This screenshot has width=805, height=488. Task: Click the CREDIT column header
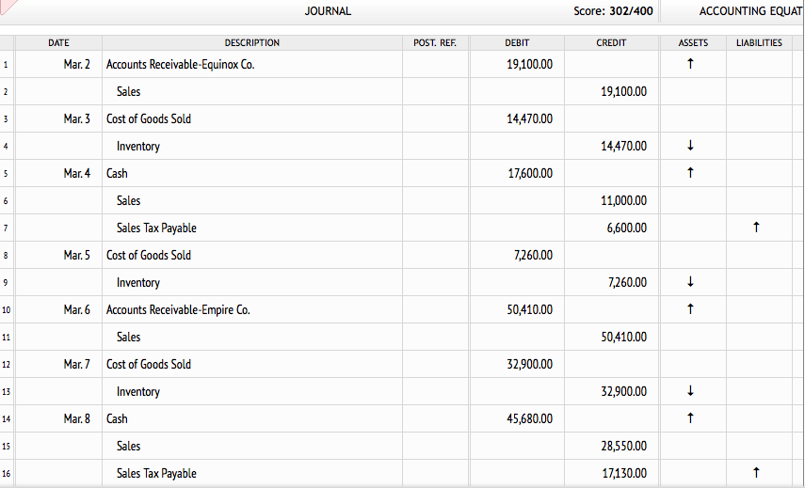(x=611, y=43)
